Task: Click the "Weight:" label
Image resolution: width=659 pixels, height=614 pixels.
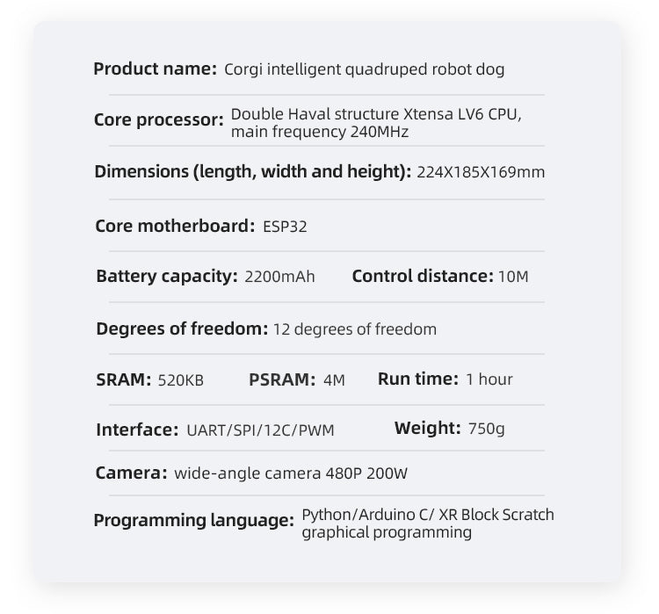Action: (x=428, y=428)
